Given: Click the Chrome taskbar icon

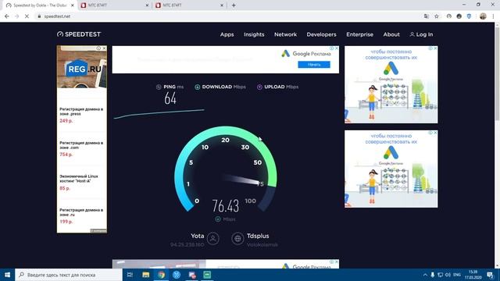Looking at the screenshot, I should 161,275.
